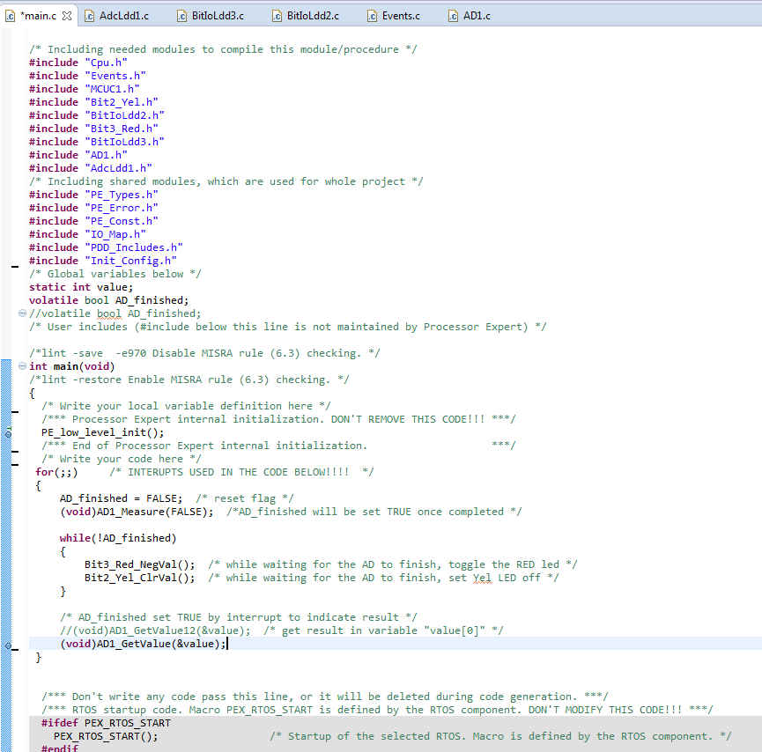Viewport: 762px width, 752px height.
Task: Click the "lint -restore Enable MISRA" comment
Action: point(189,380)
